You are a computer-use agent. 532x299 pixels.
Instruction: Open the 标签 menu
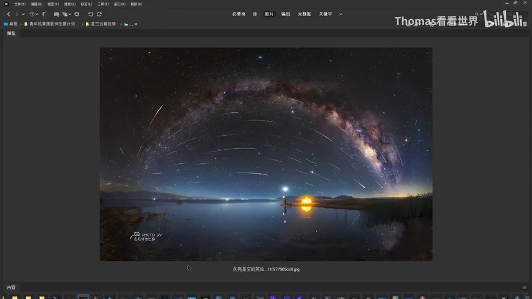coord(86,4)
